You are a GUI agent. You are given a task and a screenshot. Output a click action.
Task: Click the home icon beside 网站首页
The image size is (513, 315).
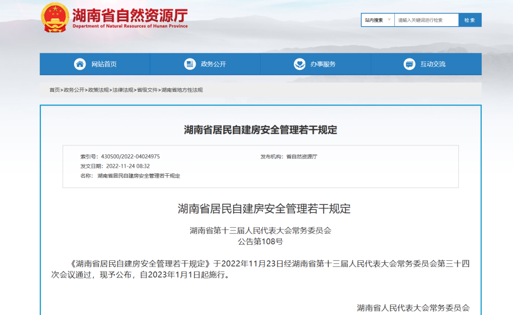click(79, 64)
